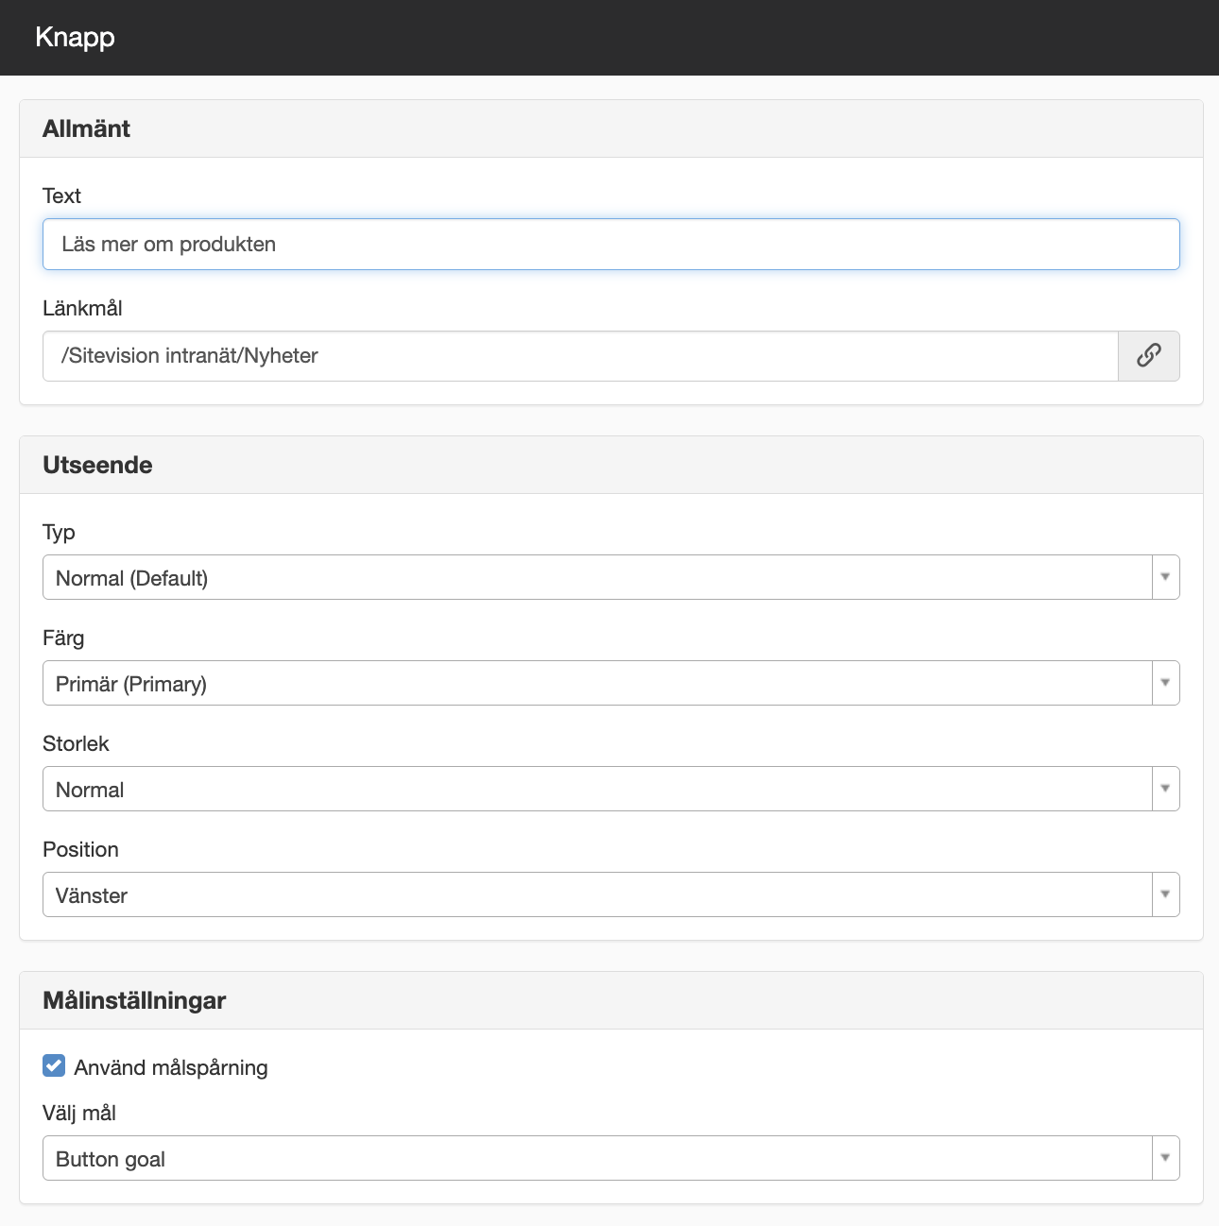Open the Storlek Normal size dropdown
The height and width of the screenshot is (1226, 1219).
(x=610, y=789)
